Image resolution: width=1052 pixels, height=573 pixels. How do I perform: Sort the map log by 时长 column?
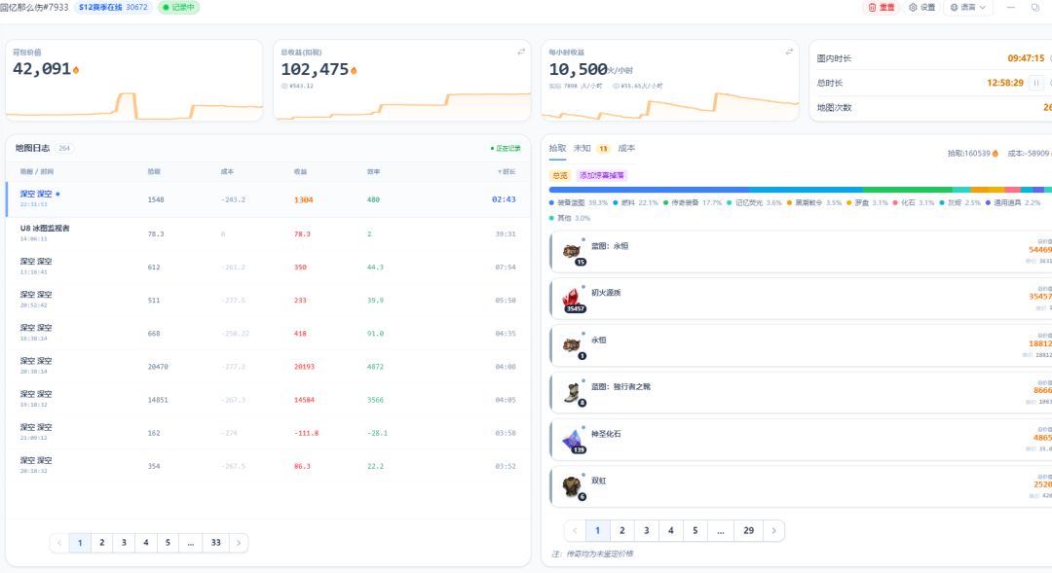click(507, 172)
